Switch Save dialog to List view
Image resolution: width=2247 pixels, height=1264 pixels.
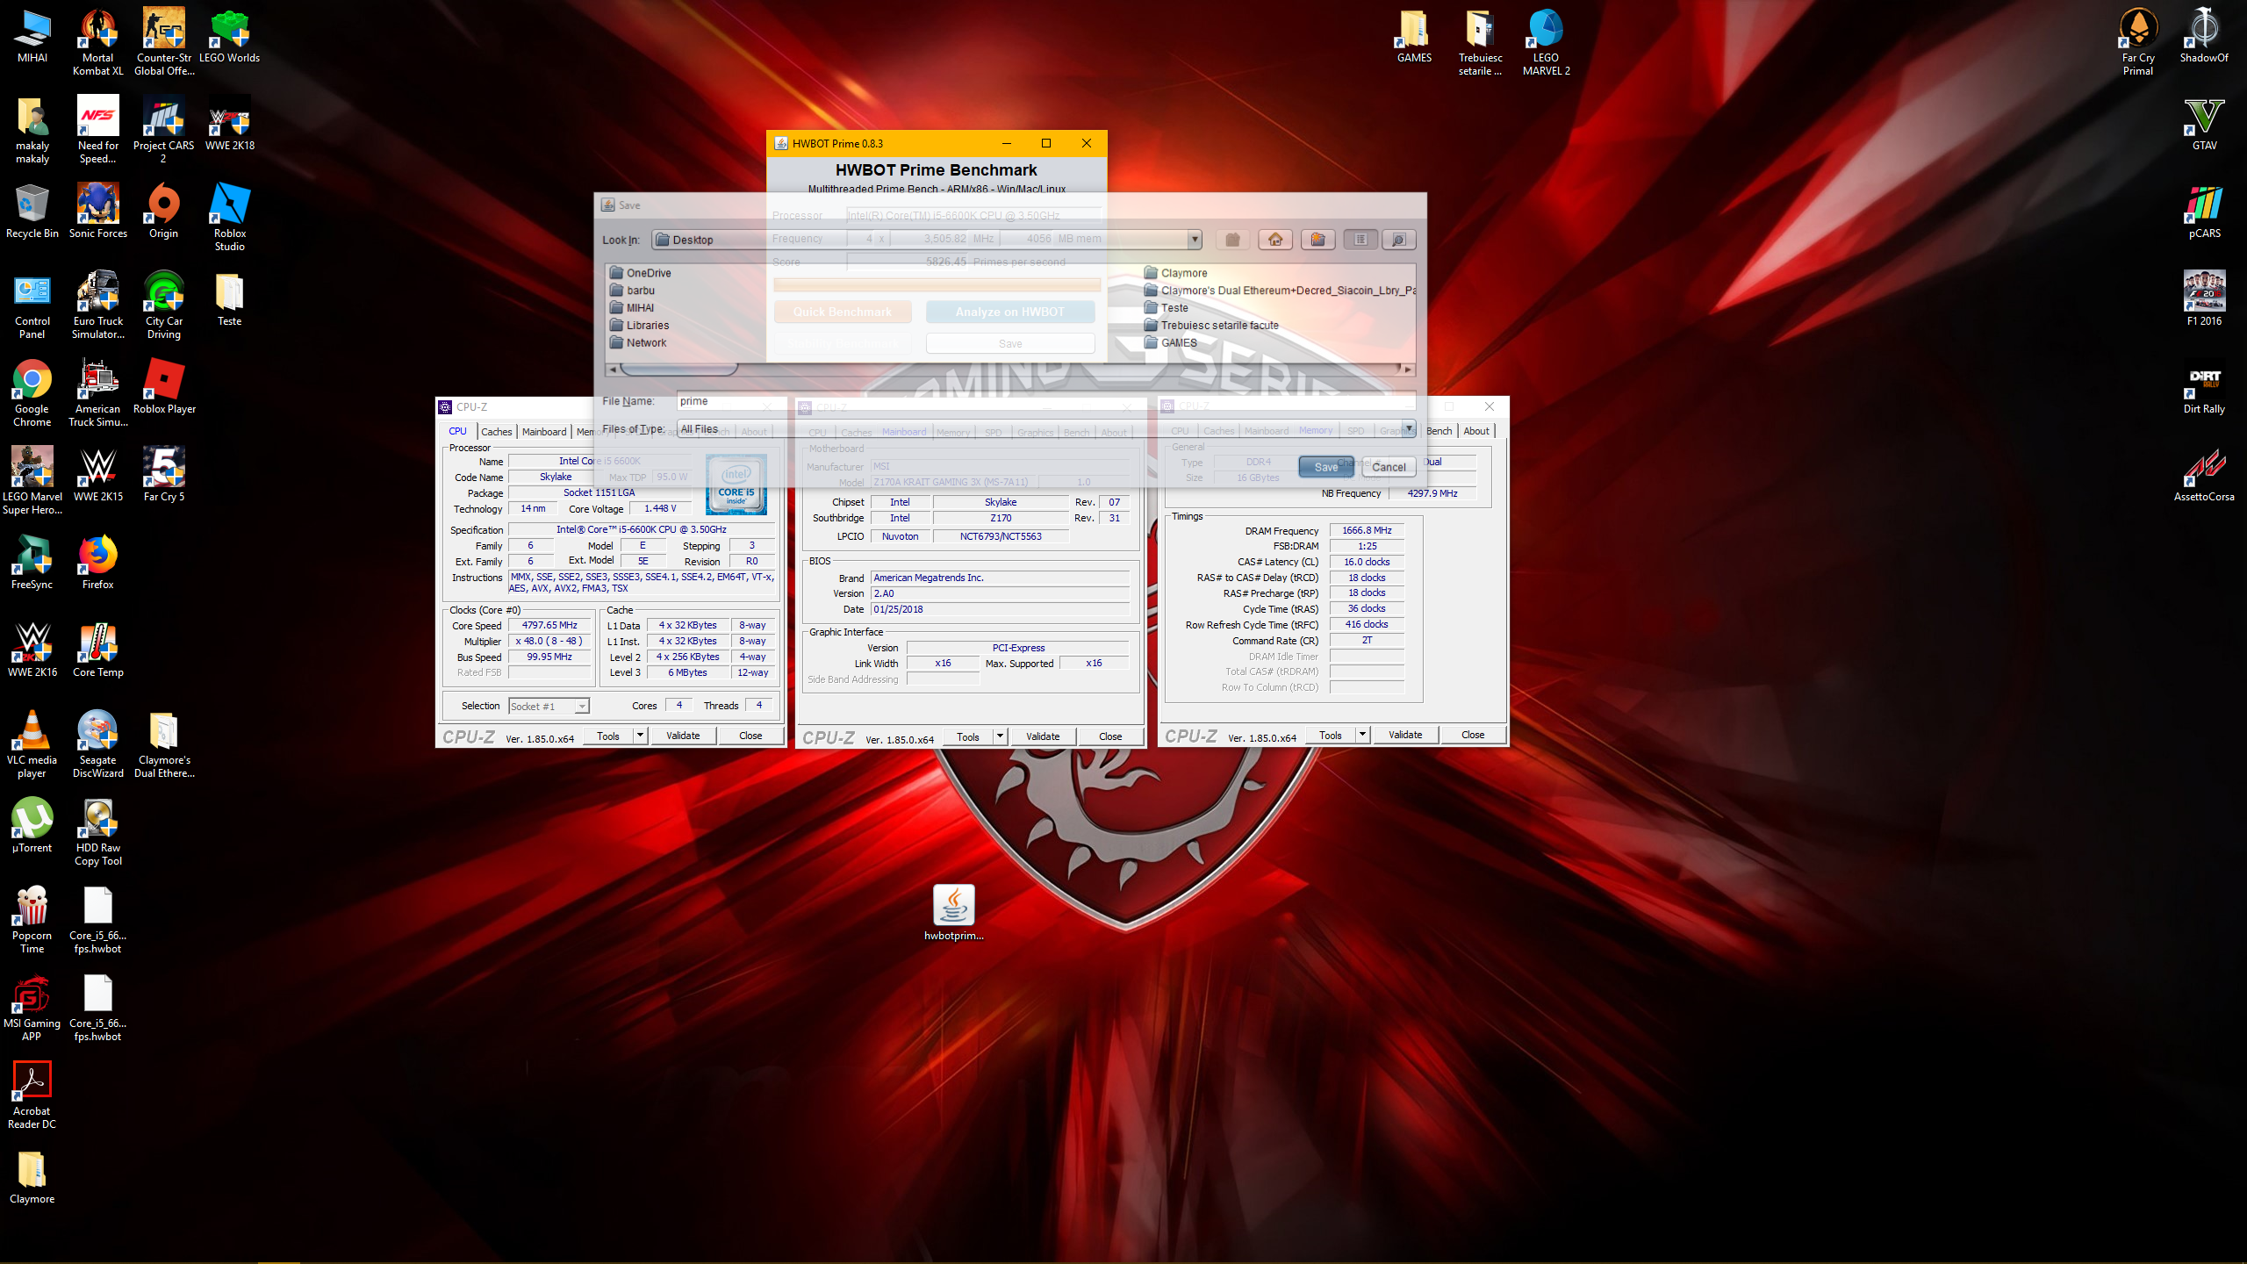point(1360,240)
